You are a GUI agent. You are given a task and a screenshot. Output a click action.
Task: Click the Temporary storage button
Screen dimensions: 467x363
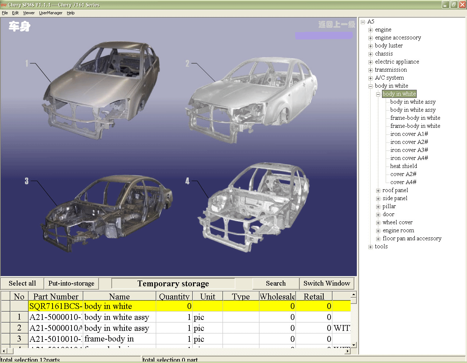173,283
